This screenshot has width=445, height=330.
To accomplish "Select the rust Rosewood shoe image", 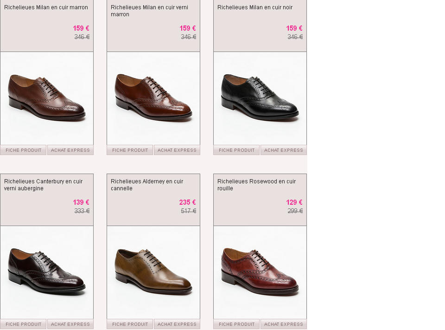I will [x=260, y=272].
